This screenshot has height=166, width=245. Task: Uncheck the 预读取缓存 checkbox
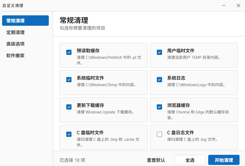tap(69, 52)
